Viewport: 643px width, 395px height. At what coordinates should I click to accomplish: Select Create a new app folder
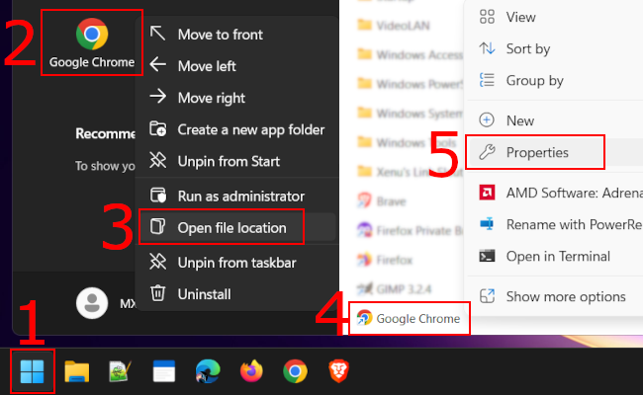pyautogui.click(x=236, y=129)
